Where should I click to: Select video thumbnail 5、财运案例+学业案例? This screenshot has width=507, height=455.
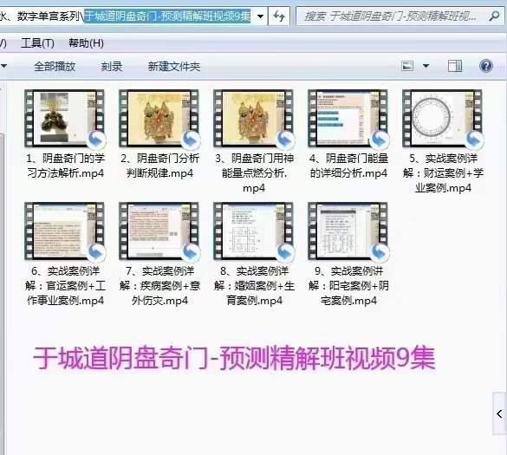443,119
